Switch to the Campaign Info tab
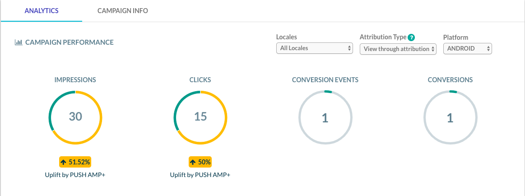Screen dimensions: 525x196 click(x=122, y=11)
